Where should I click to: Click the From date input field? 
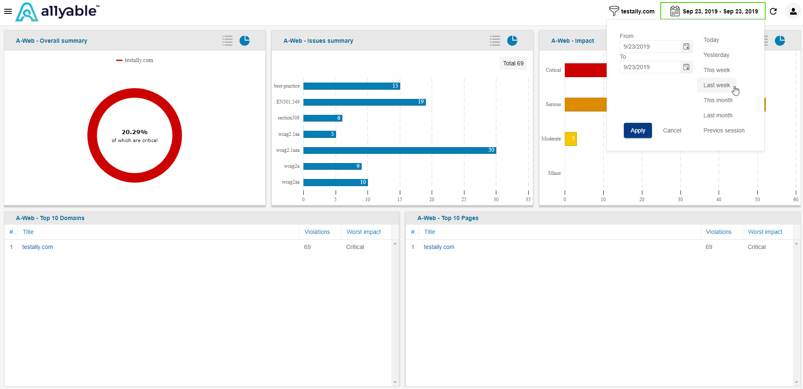point(650,47)
